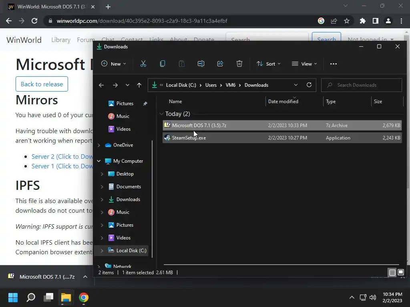The height and width of the screenshot is (307, 410).
Task: Open download item options chevron in Chrome
Action: [85, 277]
